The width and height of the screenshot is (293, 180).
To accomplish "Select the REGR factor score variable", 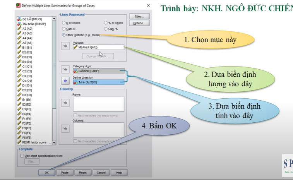I will (x=34, y=142).
